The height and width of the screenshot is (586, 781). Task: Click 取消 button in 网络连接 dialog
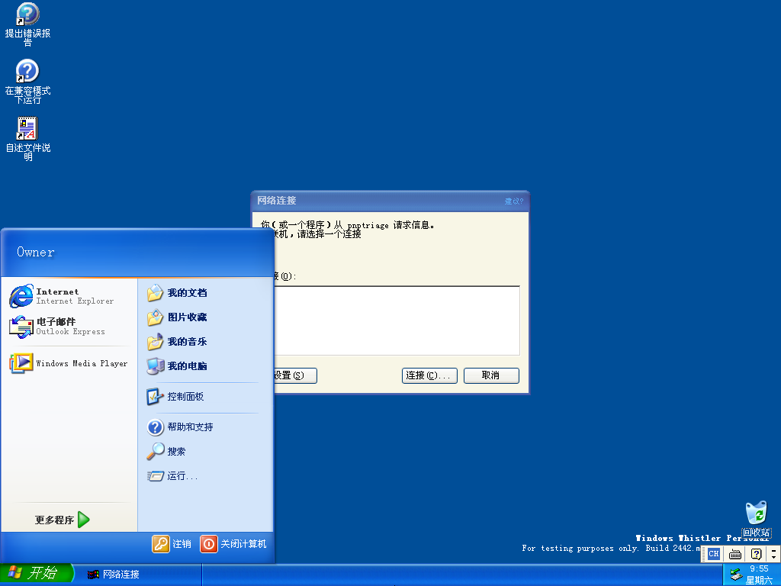pyautogui.click(x=491, y=375)
